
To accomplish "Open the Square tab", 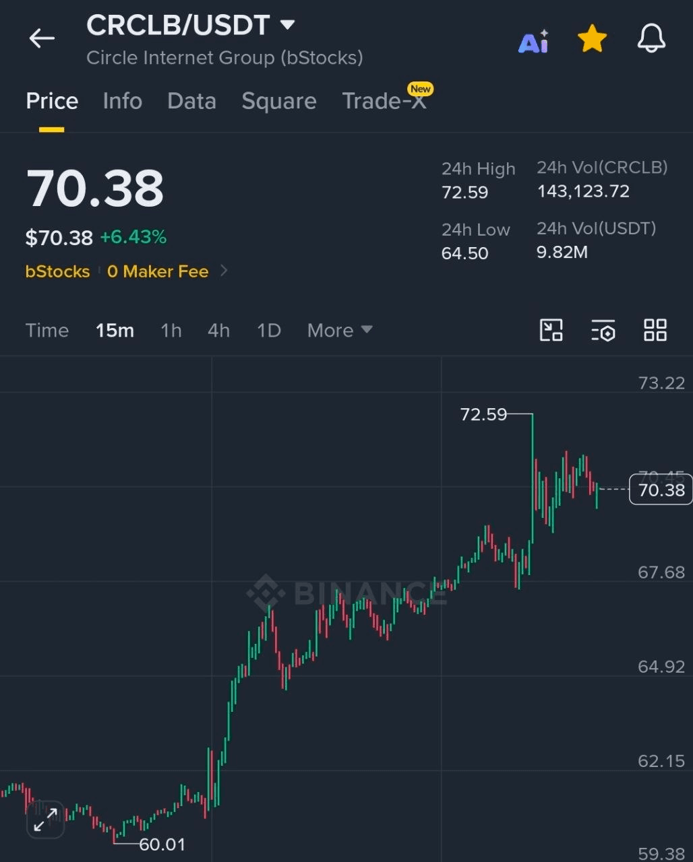I will tap(279, 101).
